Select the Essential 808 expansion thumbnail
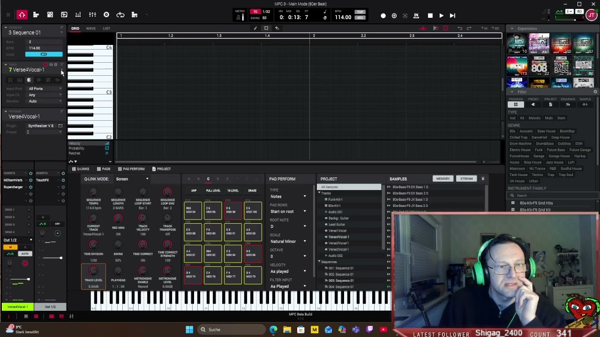This screenshot has height=337, width=600. click(x=539, y=66)
